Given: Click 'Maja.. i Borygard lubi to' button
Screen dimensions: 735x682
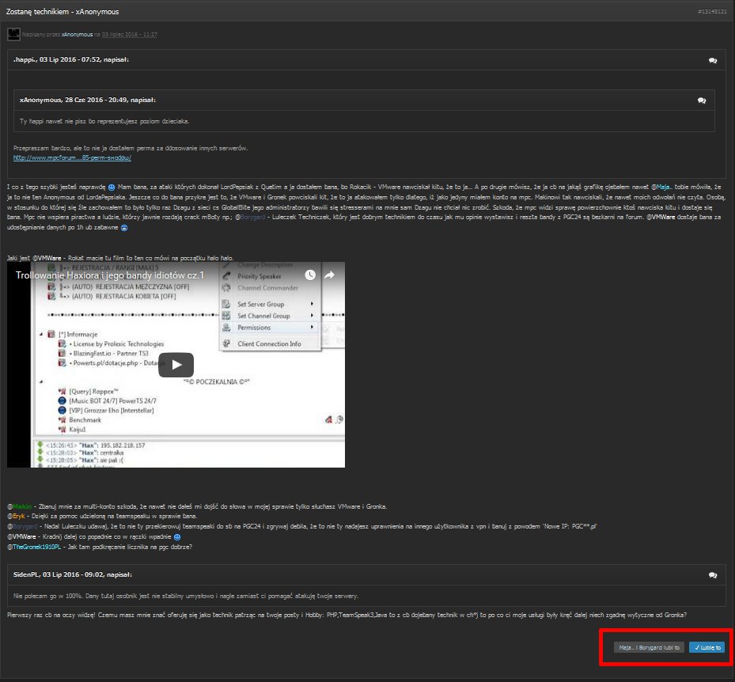Looking at the screenshot, I should (x=649, y=647).
